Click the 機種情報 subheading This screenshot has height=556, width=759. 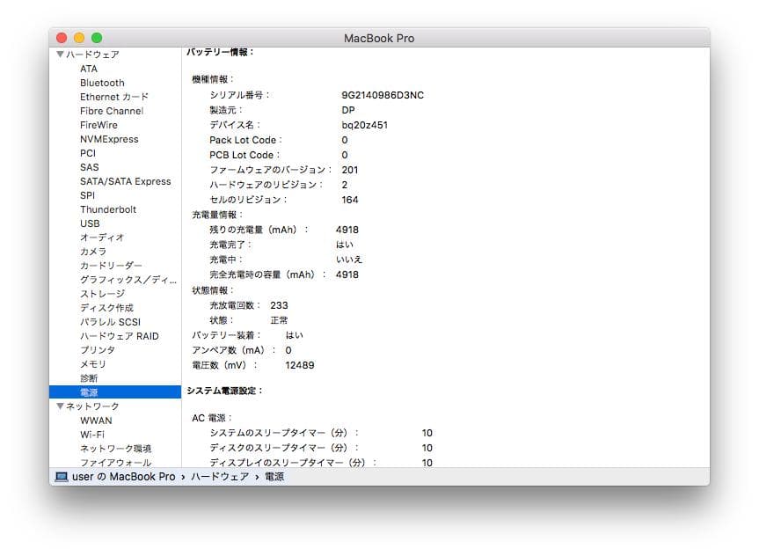213,79
